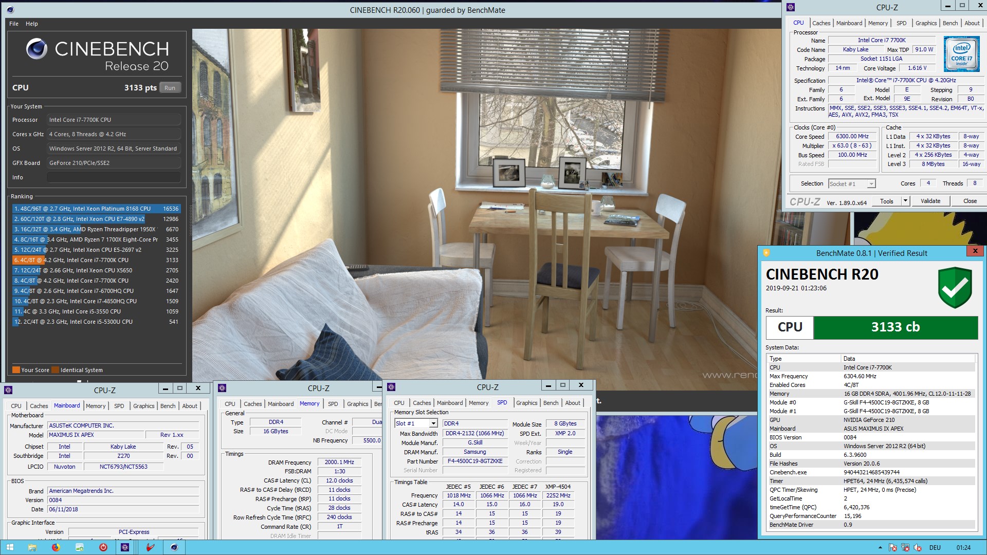Click the Identical System legend swatch
987x555 pixels.
pos(56,370)
